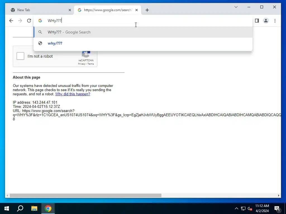The width and height of the screenshot is (286, 214).
Task: Click the scrollbar right arrow
Action: [x=278, y=195]
